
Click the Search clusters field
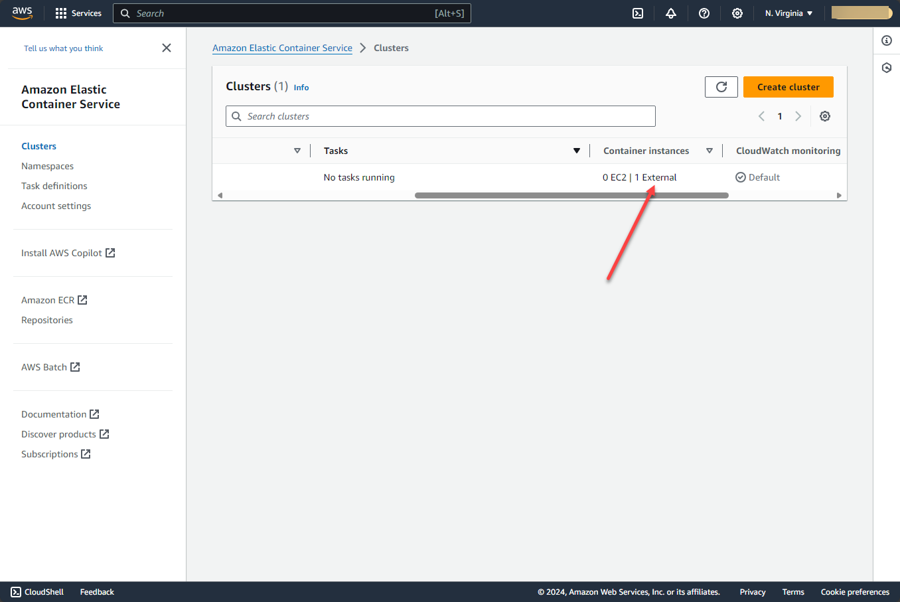[441, 116]
